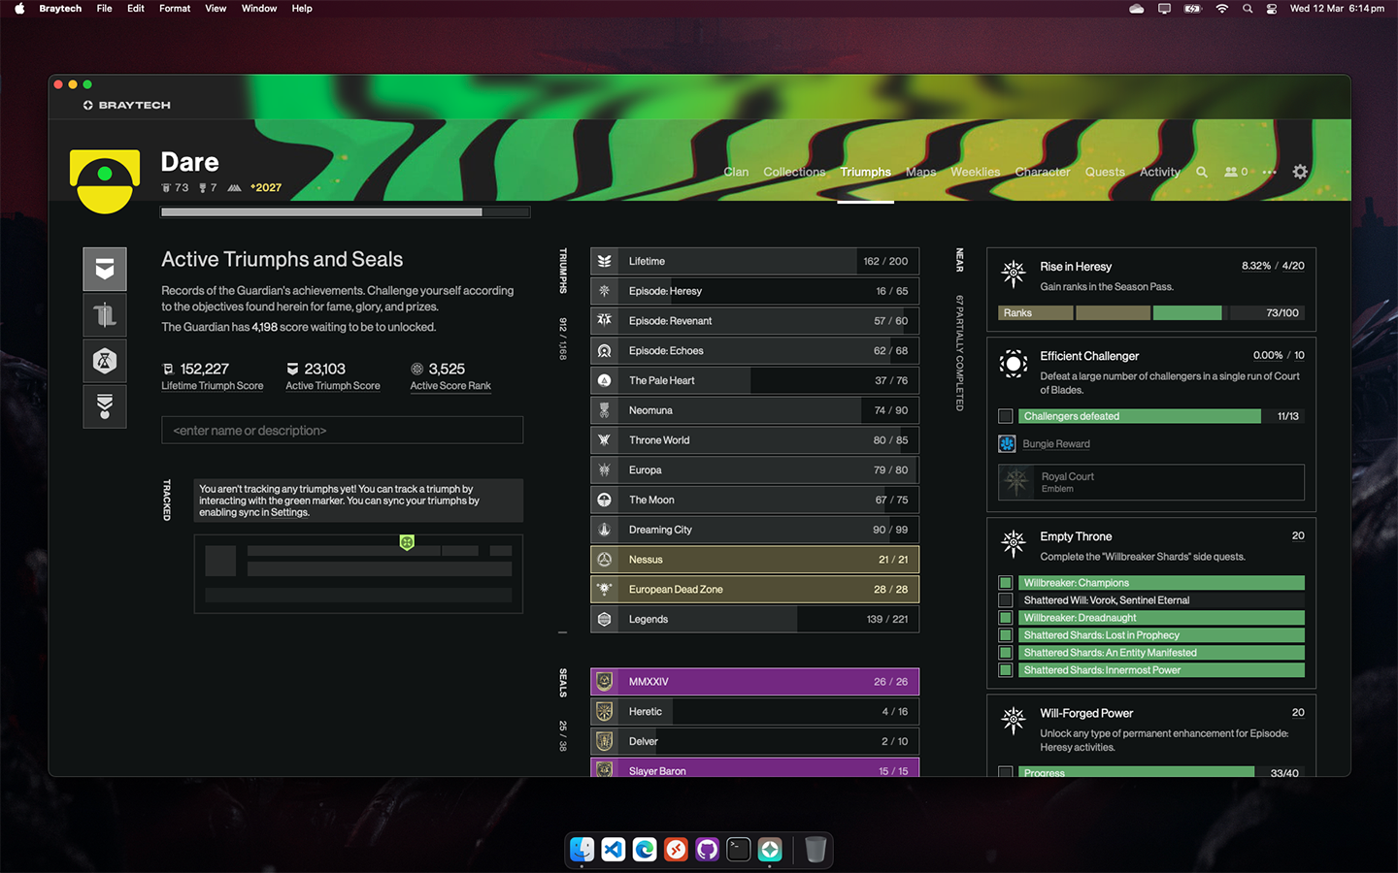Click the Ranks progress bar

[1151, 312]
